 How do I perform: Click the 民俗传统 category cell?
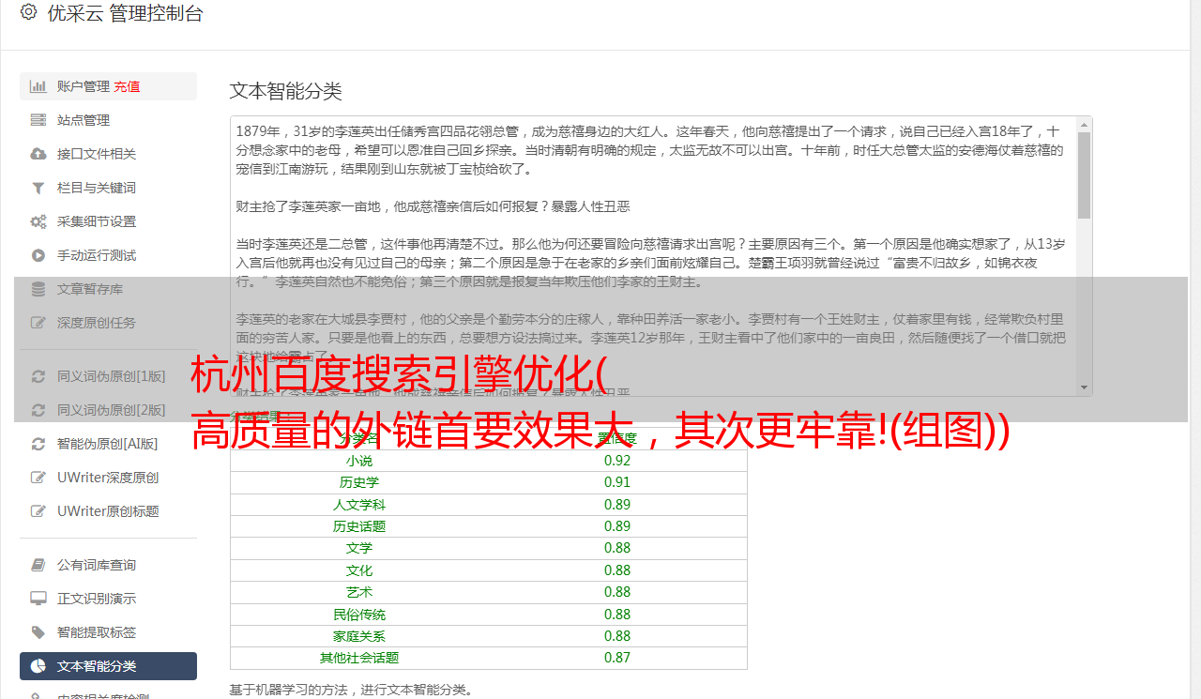point(359,615)
